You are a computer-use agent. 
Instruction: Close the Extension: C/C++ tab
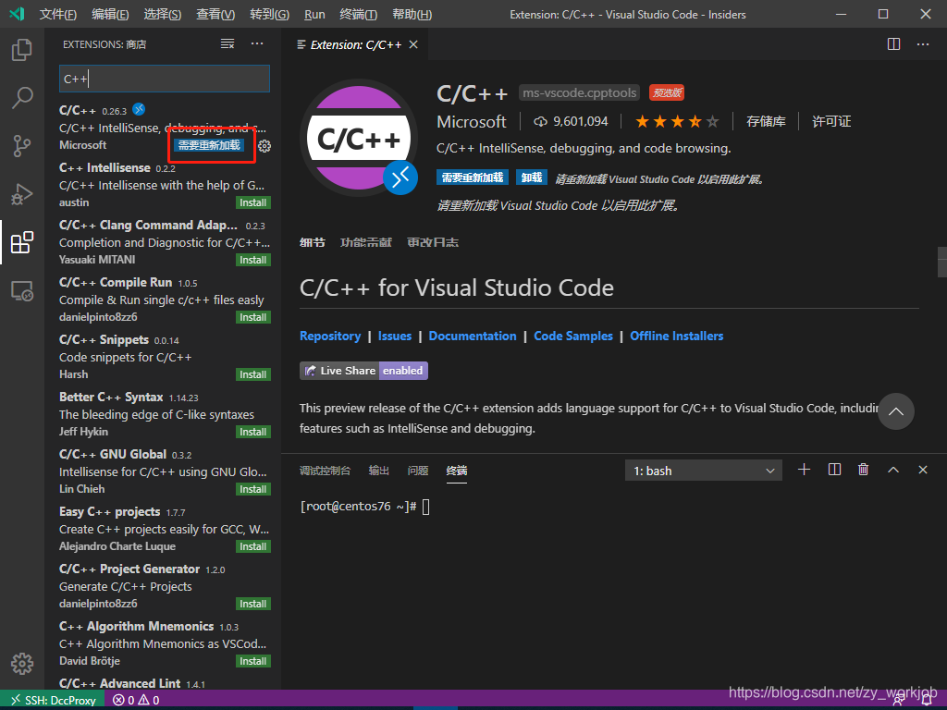pyautogui.click(x=413, y=44)
